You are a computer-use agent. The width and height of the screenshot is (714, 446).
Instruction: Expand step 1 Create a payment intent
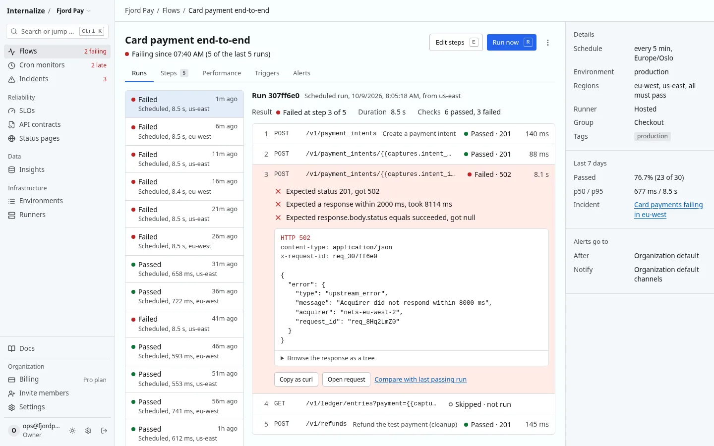point(404,134)
